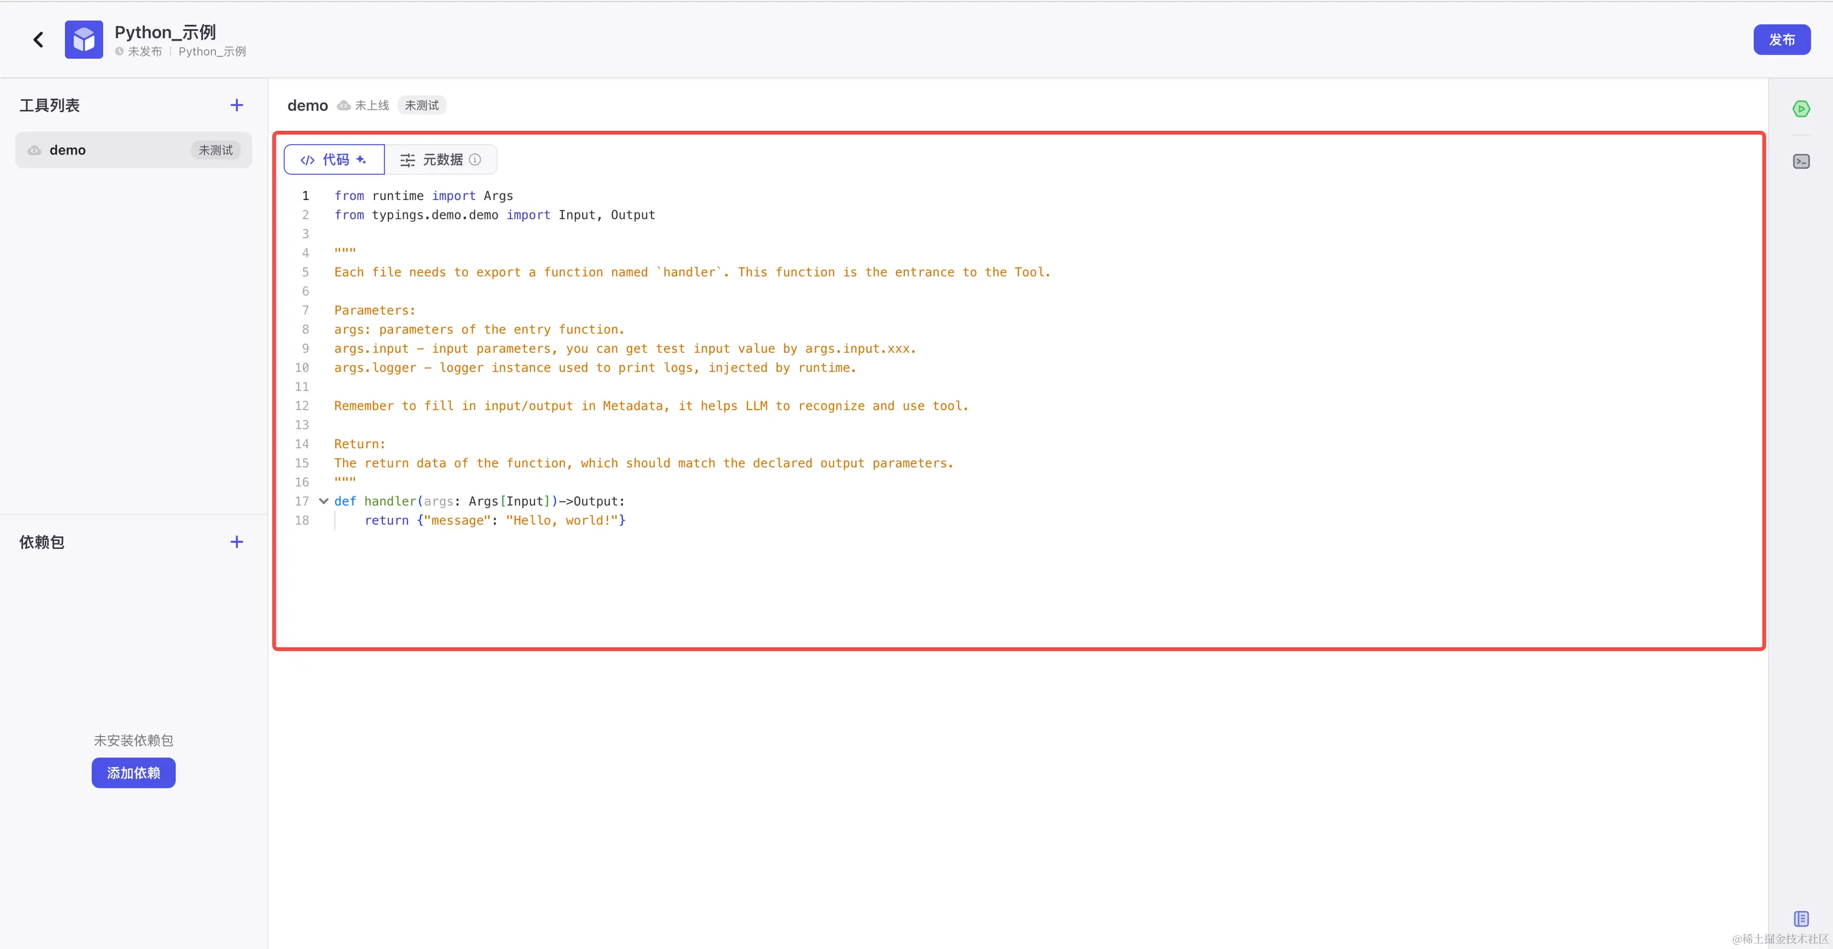
Task: Click the clock icon next to 未发布
Action: [119, 52]
